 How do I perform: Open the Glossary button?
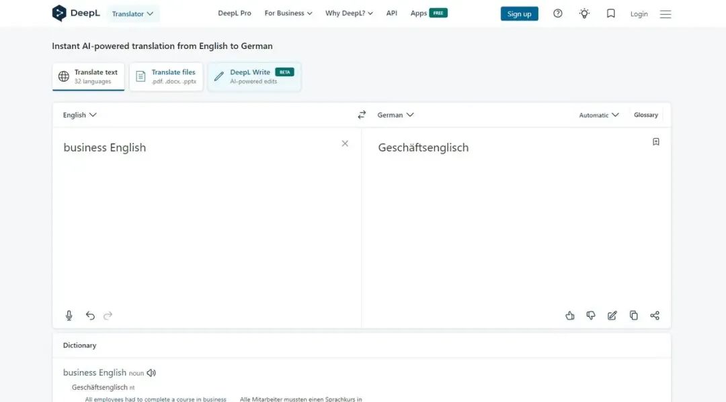point(646,115)
